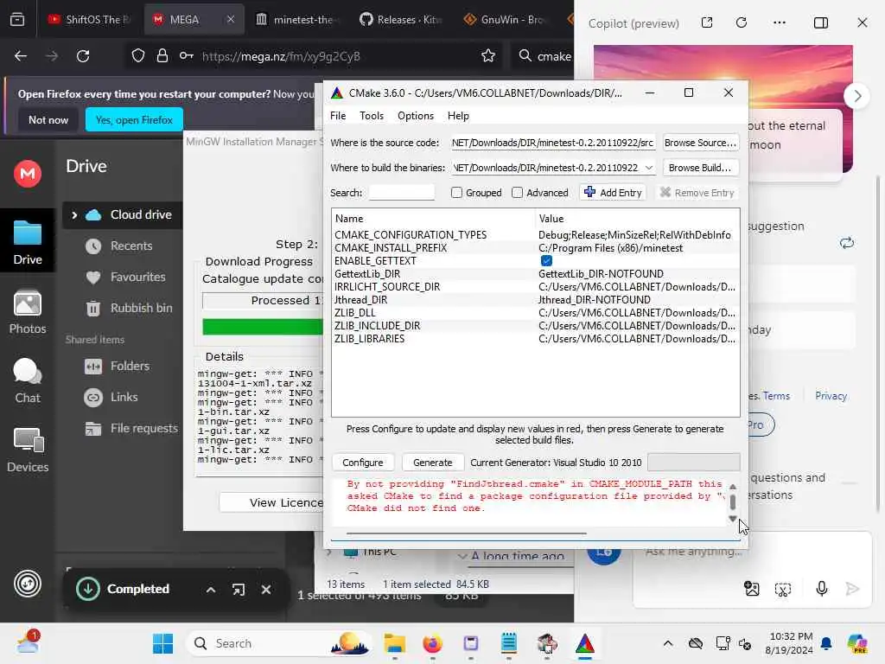Close the MEGA browser tab
The height and width of the screenshot is (664, 885).
tap(230, 20)
